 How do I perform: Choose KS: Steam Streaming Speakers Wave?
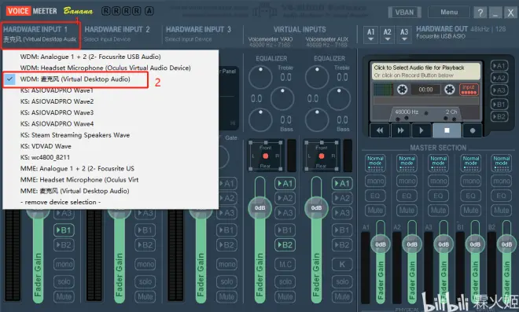111,135
